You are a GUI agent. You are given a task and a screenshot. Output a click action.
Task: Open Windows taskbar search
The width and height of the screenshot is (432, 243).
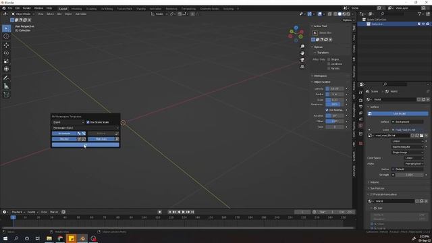point(16,238)
